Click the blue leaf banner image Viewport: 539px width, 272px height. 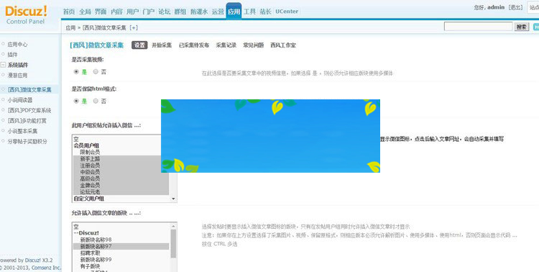(270, 136)
